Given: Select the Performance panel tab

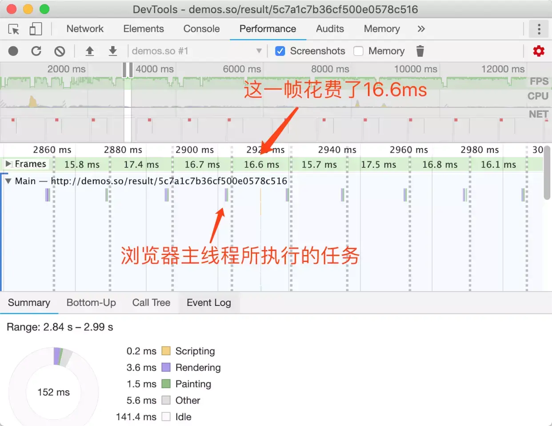Looking at the screenshot, I should 268,29.
